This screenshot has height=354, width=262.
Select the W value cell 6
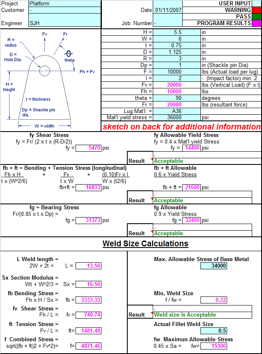177,39
